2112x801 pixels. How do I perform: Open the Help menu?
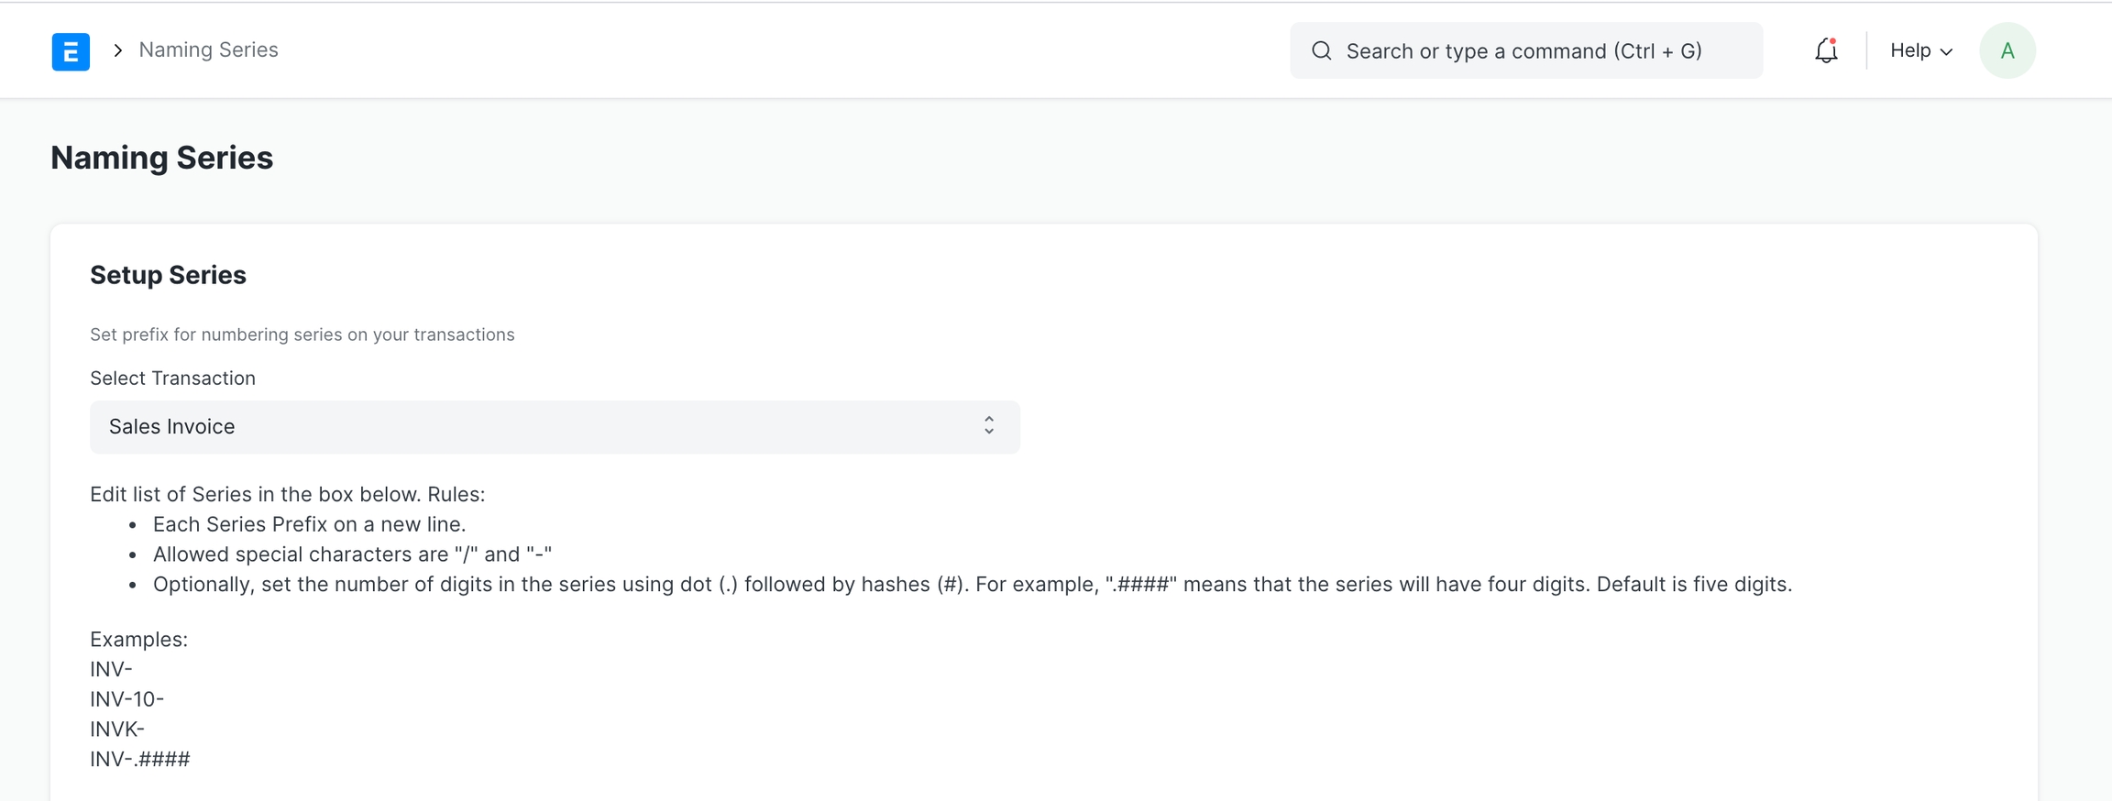pyautogui.click(x=1910, y=51)
